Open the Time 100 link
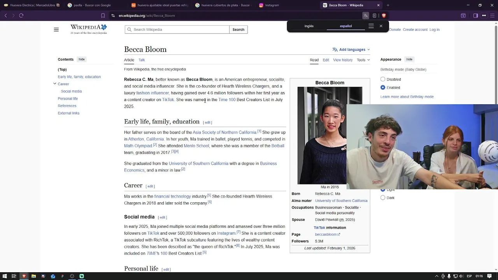Screen dimensions: 498x280 point(227,100)
